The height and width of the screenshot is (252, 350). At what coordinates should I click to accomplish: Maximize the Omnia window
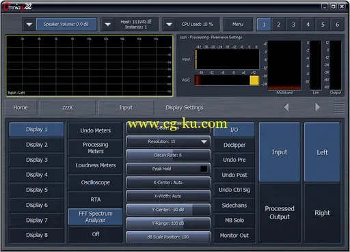tap(334, 6)
